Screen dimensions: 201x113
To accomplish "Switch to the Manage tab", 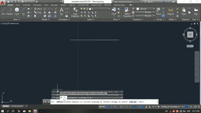I will click(54, 5).
